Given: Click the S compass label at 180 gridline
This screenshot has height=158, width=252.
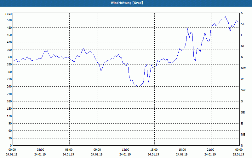Looking at the screenshot, I should pos(242,101).
